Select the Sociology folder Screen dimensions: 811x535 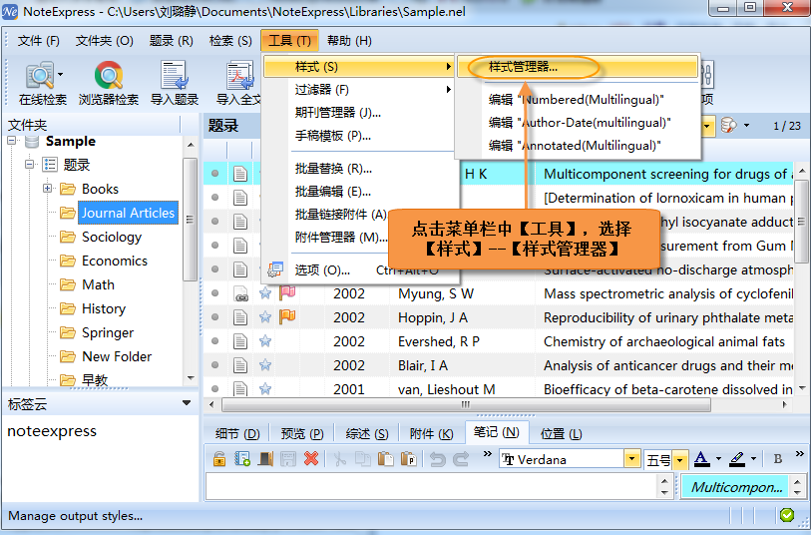111,237
